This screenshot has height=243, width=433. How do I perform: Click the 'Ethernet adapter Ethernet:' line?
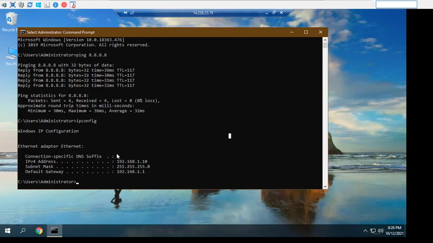coord(51,146)
